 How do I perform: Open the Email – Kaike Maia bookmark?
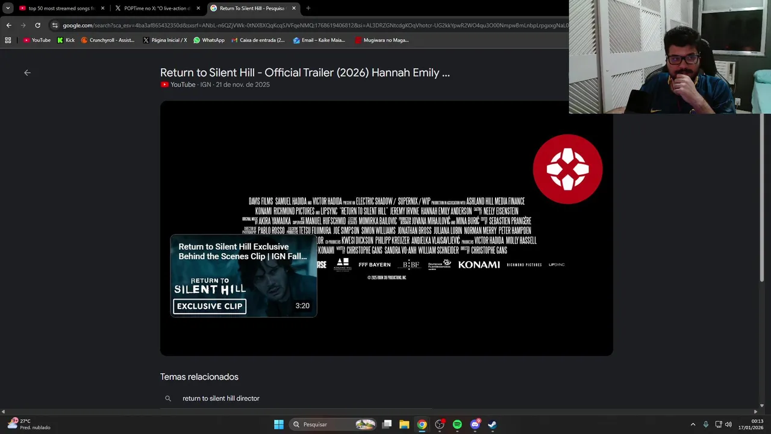click(319, 40)
